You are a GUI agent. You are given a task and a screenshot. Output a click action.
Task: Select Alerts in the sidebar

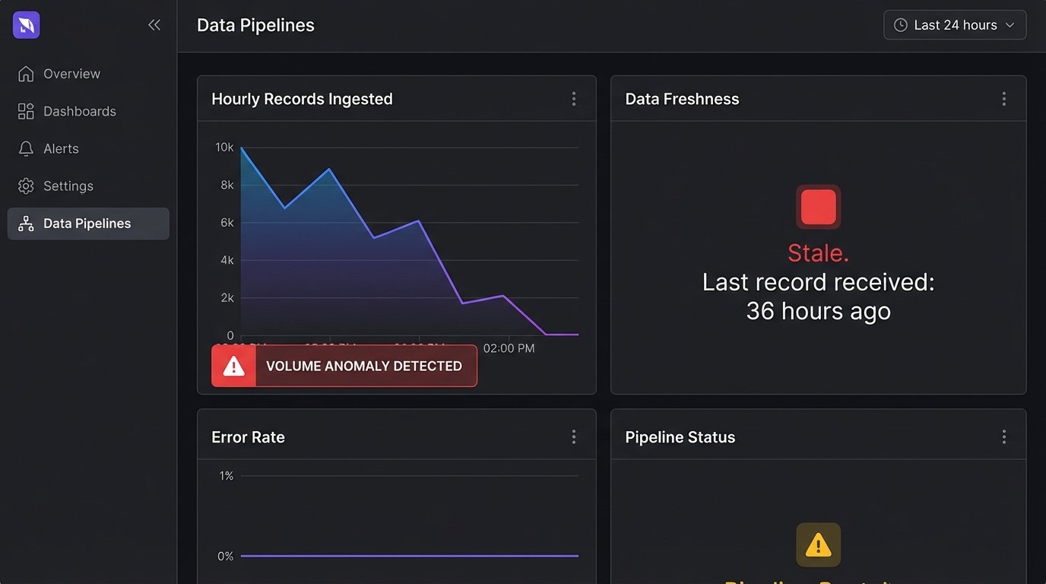(x=61, y=148)
